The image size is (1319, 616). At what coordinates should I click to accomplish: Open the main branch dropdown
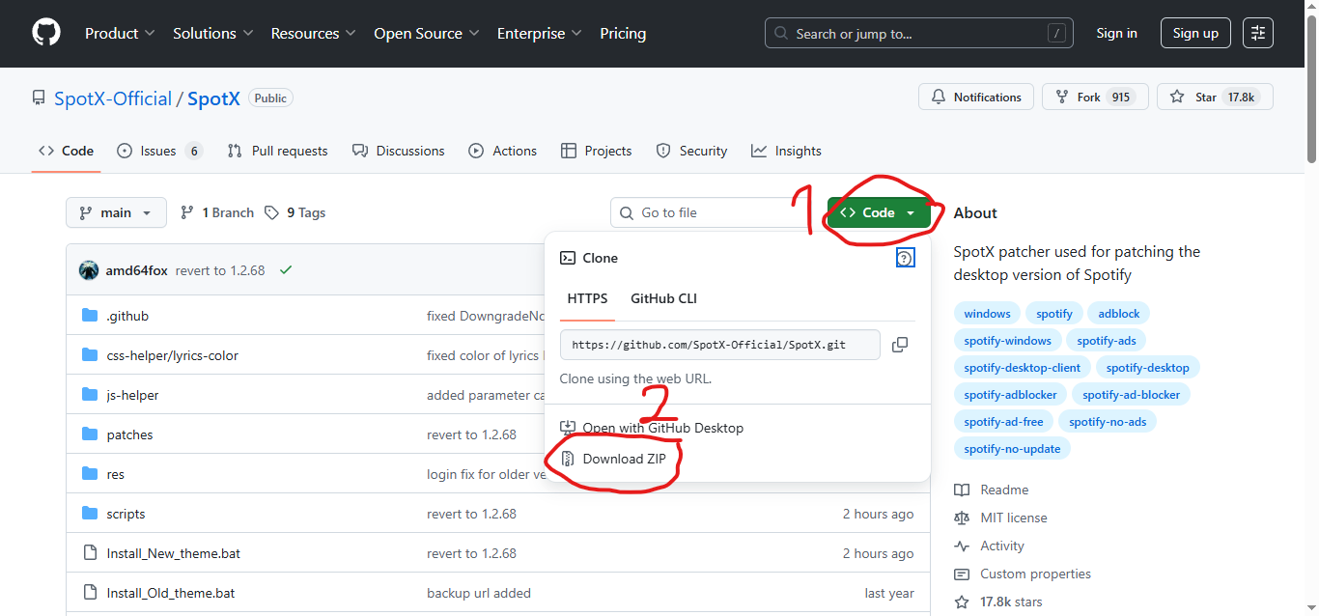[x=116, y=212]
